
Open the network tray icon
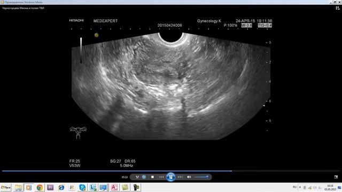[x=310, y=187]
